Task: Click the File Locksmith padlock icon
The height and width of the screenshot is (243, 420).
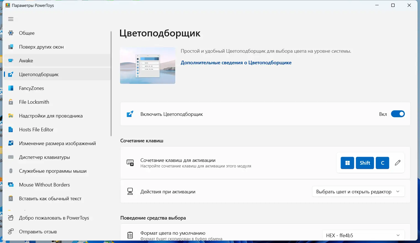Action: (11, 102)
